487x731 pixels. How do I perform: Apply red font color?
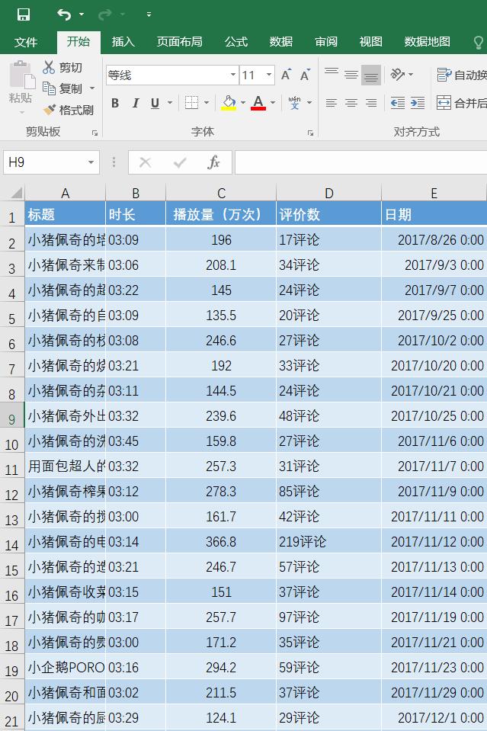coord(258,103)
